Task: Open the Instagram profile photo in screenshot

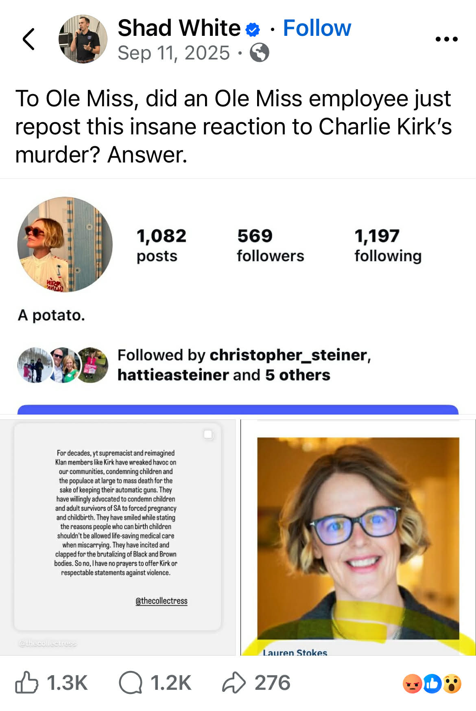Action: 65,244
